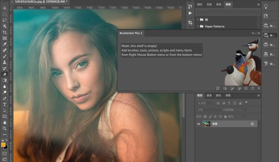Screen dimensions: 279x162
Task: Select the Zoom magnifier tool
Action: [x=4, y=128]
